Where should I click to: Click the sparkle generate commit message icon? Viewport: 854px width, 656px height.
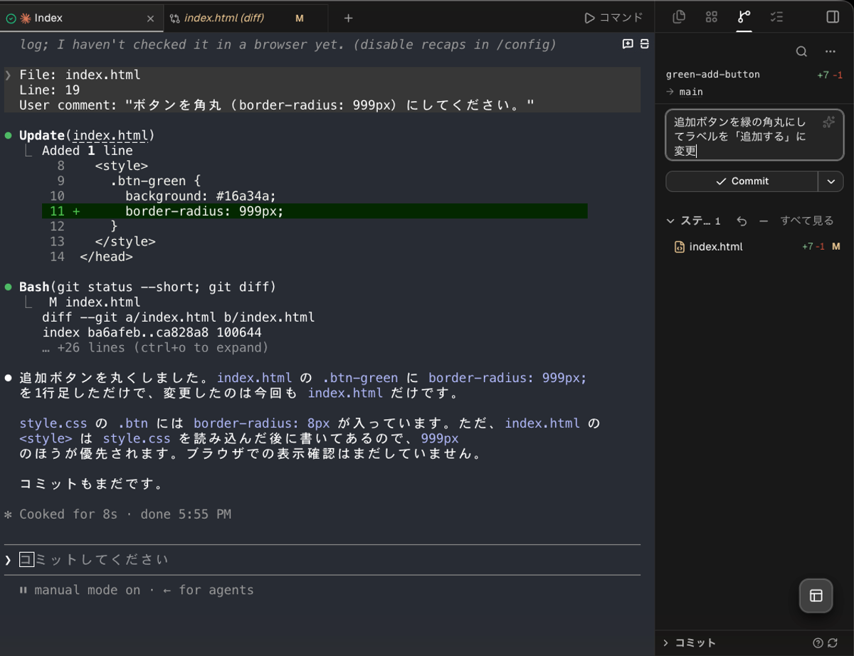click(x=828, y=122)
